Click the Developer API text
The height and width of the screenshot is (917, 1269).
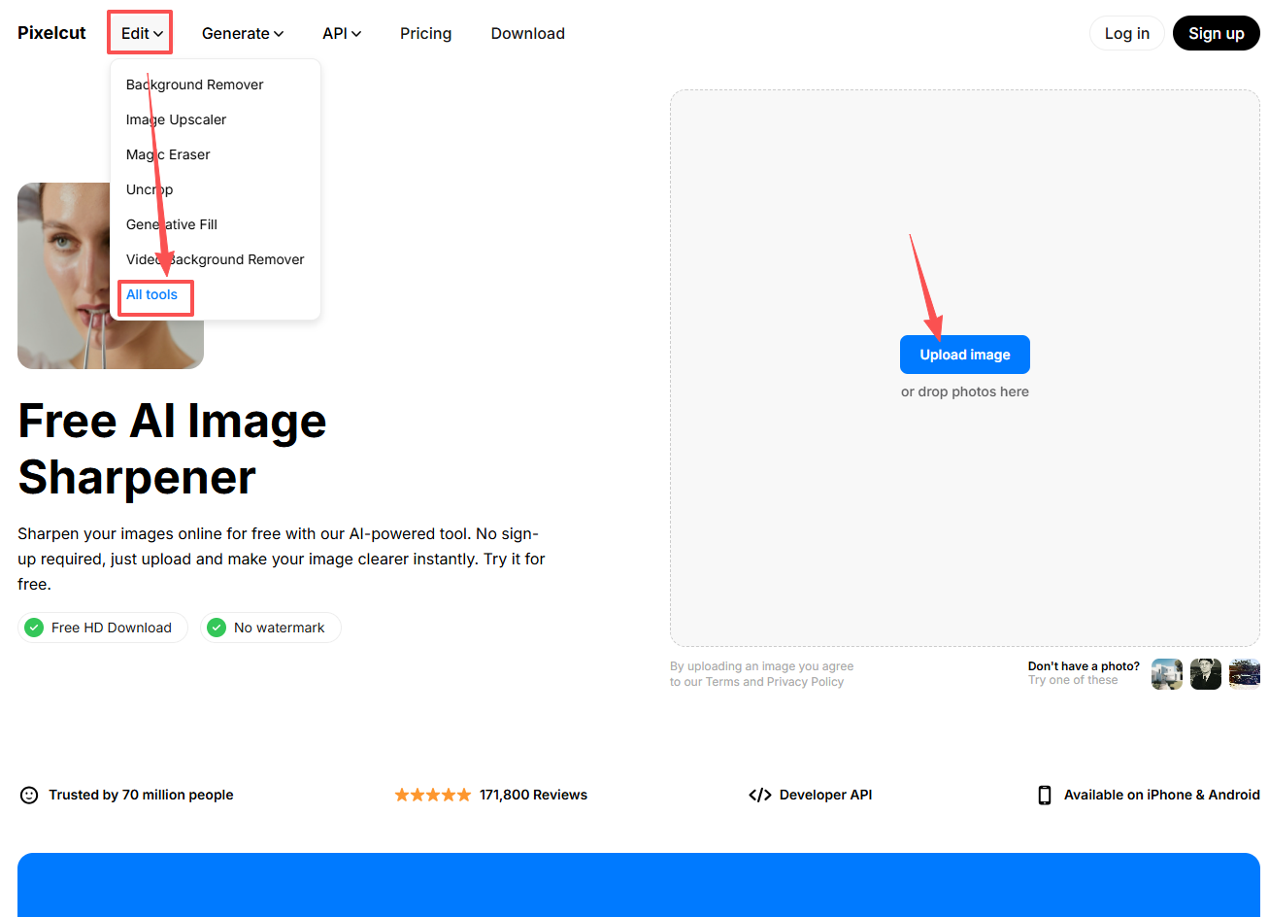coord(825,795)
